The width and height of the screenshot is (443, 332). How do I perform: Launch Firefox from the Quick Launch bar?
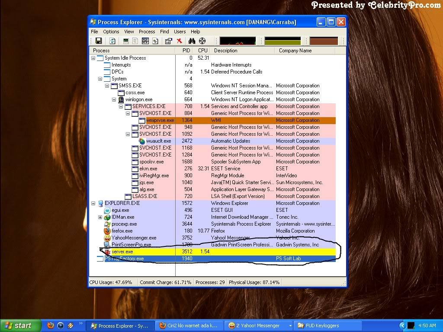[51, 325]
